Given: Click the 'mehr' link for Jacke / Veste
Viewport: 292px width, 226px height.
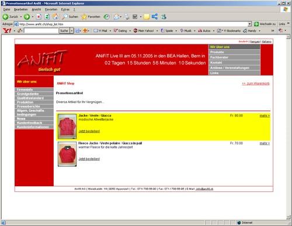Looking at the screenshot, I should (x=265, y=116).
